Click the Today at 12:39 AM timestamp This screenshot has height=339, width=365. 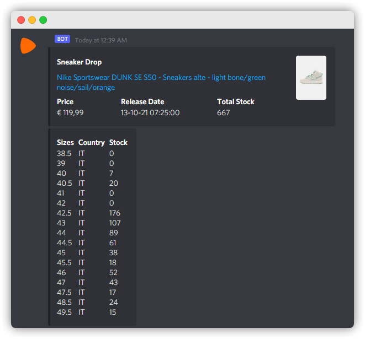click(x=101, y=40)
